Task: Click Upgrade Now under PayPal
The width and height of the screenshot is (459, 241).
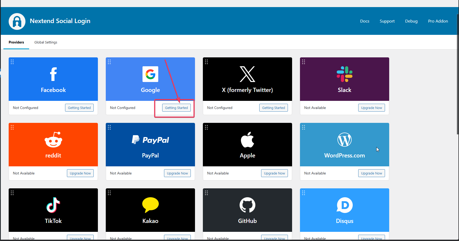Action: coord(177,173)
